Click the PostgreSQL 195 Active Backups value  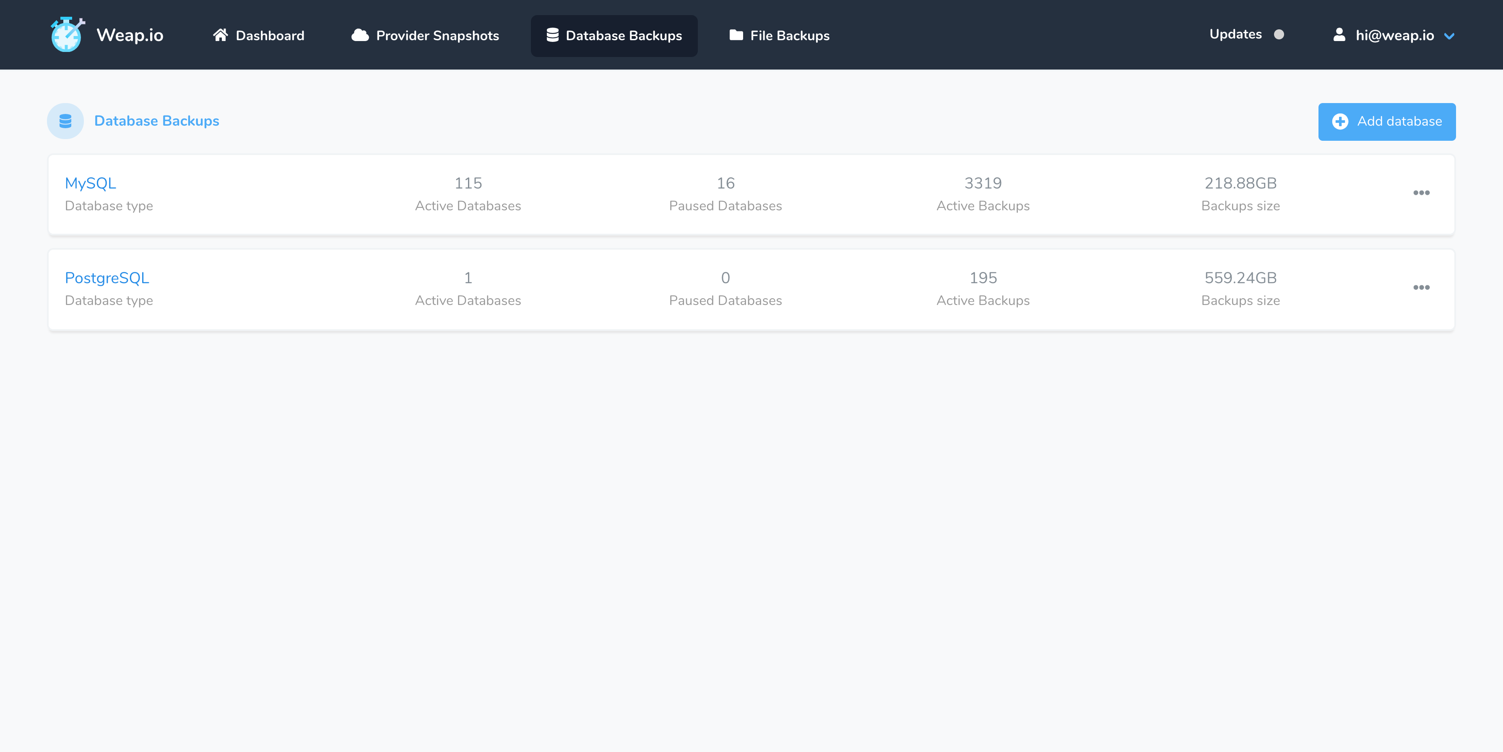983,277
